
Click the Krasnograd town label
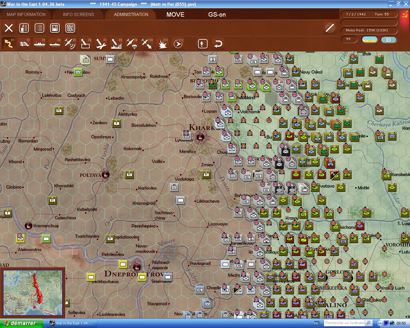pos(144,203)
